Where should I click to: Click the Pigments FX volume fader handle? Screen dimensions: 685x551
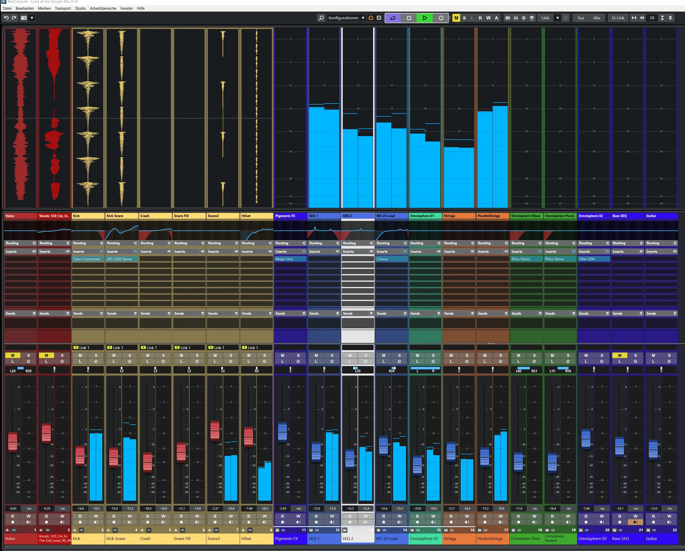(x=282, y=432)
